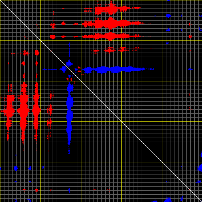Image resolution: width=202 pixels, height=202 pixels.
Task: Click the thin blue line left of blue blob
Action: point(49,69)
